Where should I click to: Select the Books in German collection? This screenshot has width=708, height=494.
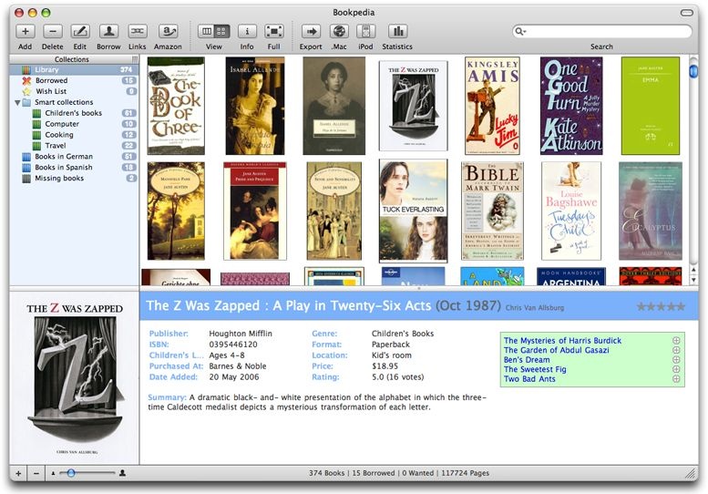63,157
